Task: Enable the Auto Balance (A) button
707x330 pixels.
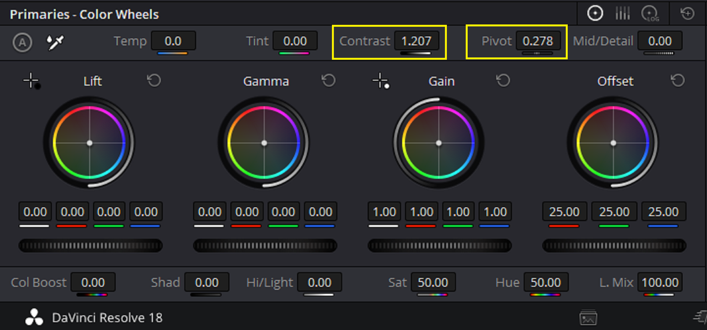Action: click(x=22, y=43)
